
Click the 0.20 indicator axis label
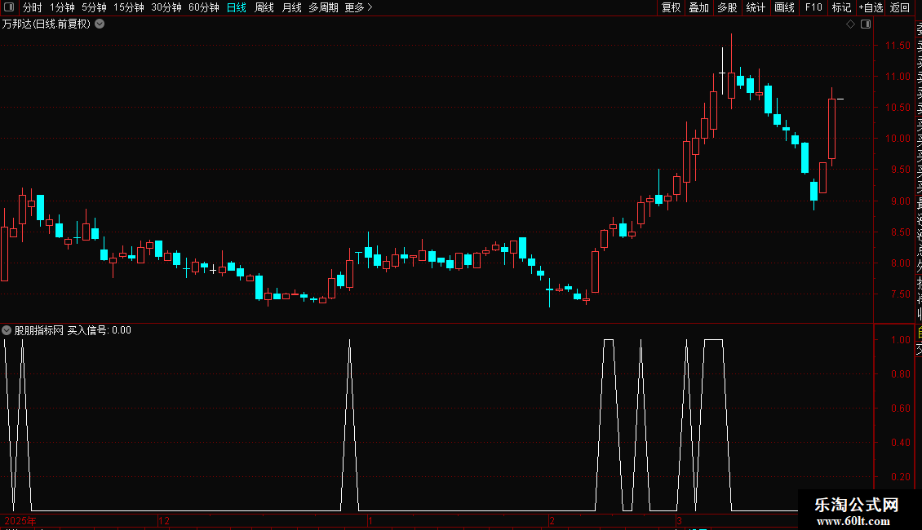(900, 476)
